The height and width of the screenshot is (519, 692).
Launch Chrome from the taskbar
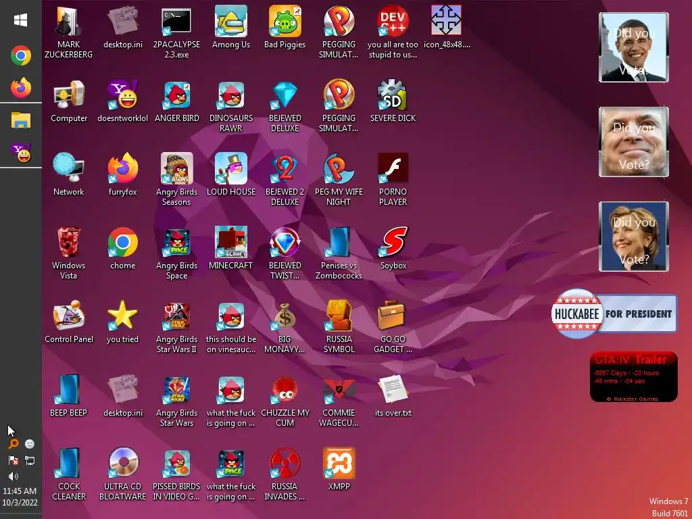[x=21, y=55]
